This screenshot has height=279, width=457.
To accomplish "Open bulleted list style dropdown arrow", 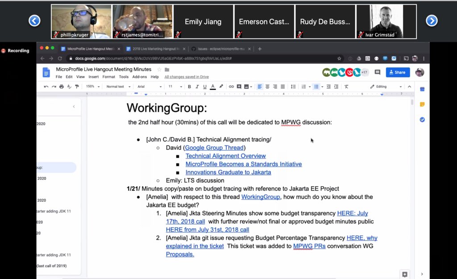I will 322,87.
